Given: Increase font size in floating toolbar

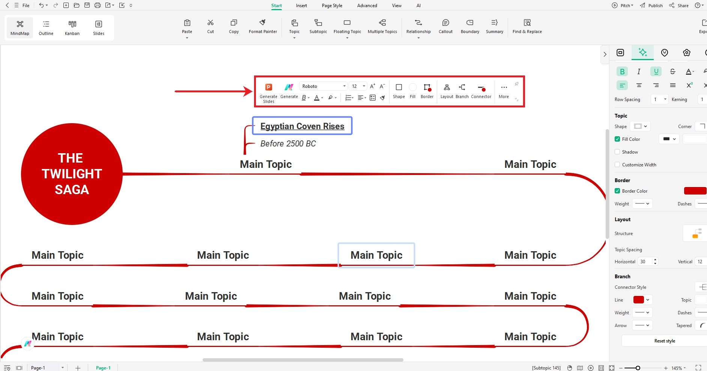Looking at the screenshot, I should coord(372,86).
